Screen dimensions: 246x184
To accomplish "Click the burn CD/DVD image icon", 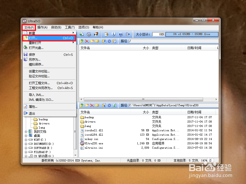I will pyautogui.click(x=96, y=34).
